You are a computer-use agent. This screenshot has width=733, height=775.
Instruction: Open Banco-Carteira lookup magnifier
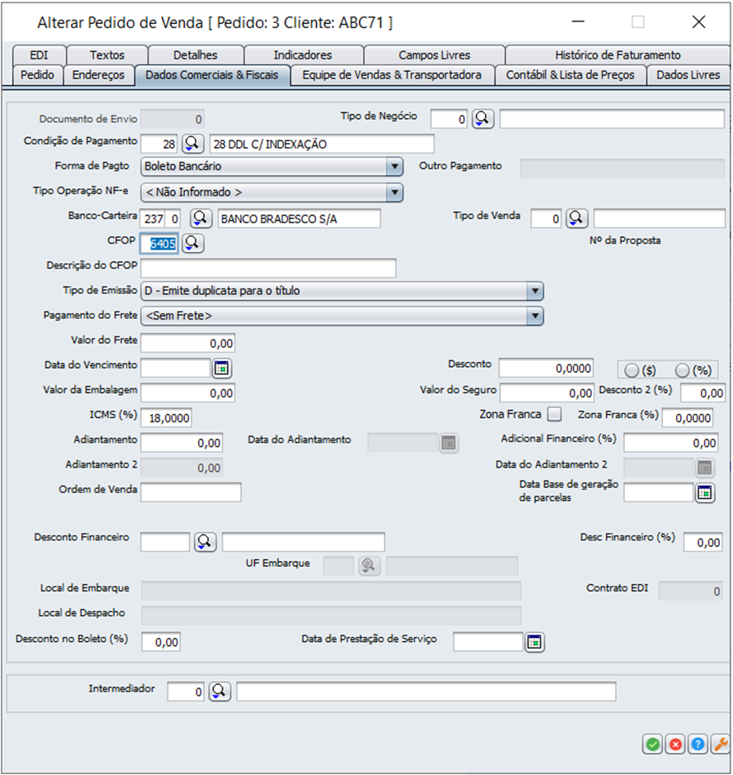point(200,218)
